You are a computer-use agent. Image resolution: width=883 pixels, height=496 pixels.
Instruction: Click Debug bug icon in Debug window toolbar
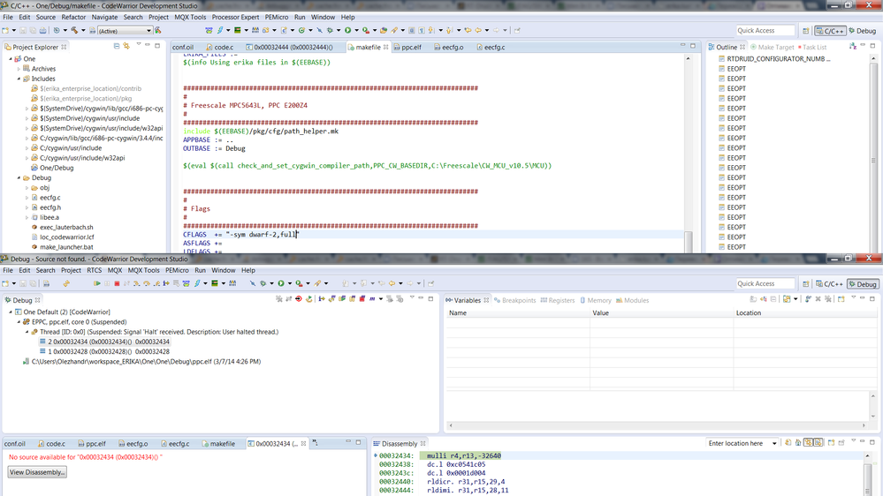263,283
